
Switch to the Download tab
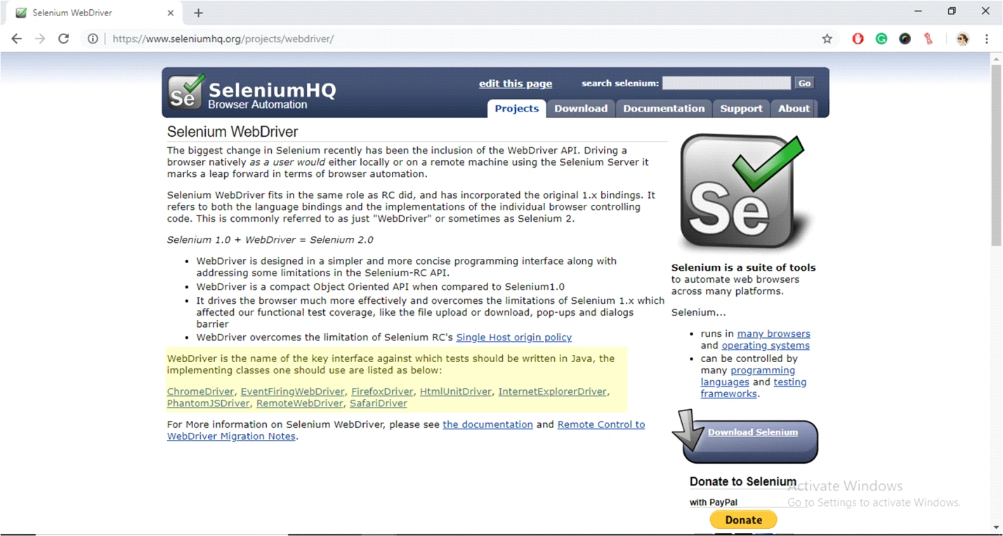pyautogui.click(x=580, y=108)
